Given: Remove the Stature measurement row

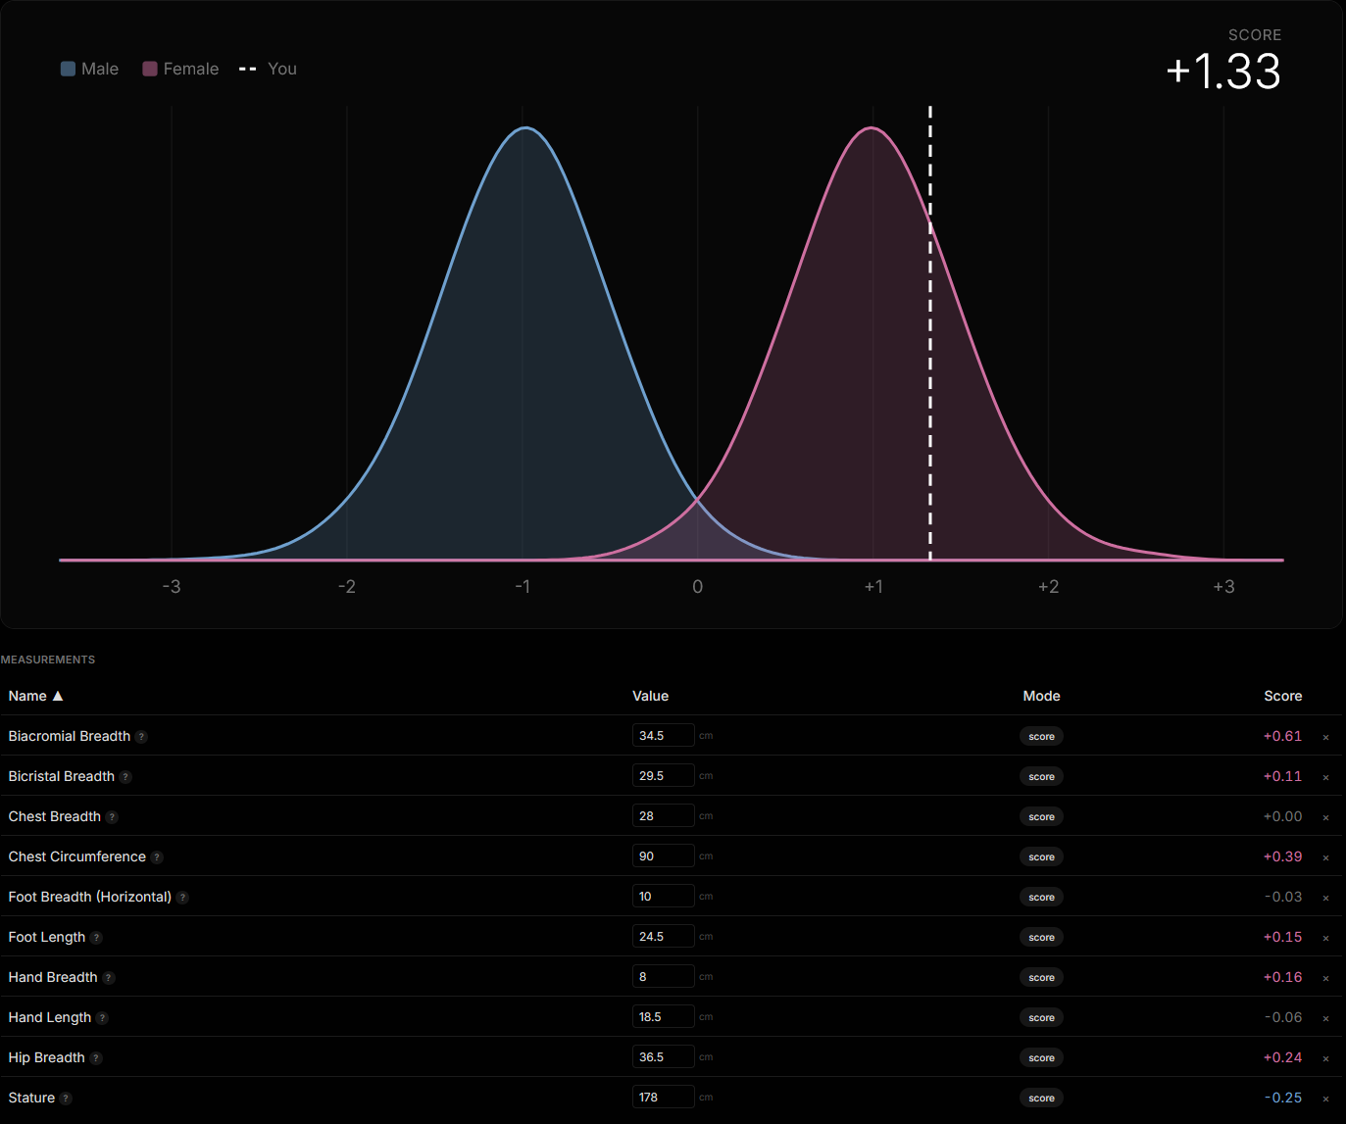Looking at the screenshot, I should [x=1326, y=1099].
